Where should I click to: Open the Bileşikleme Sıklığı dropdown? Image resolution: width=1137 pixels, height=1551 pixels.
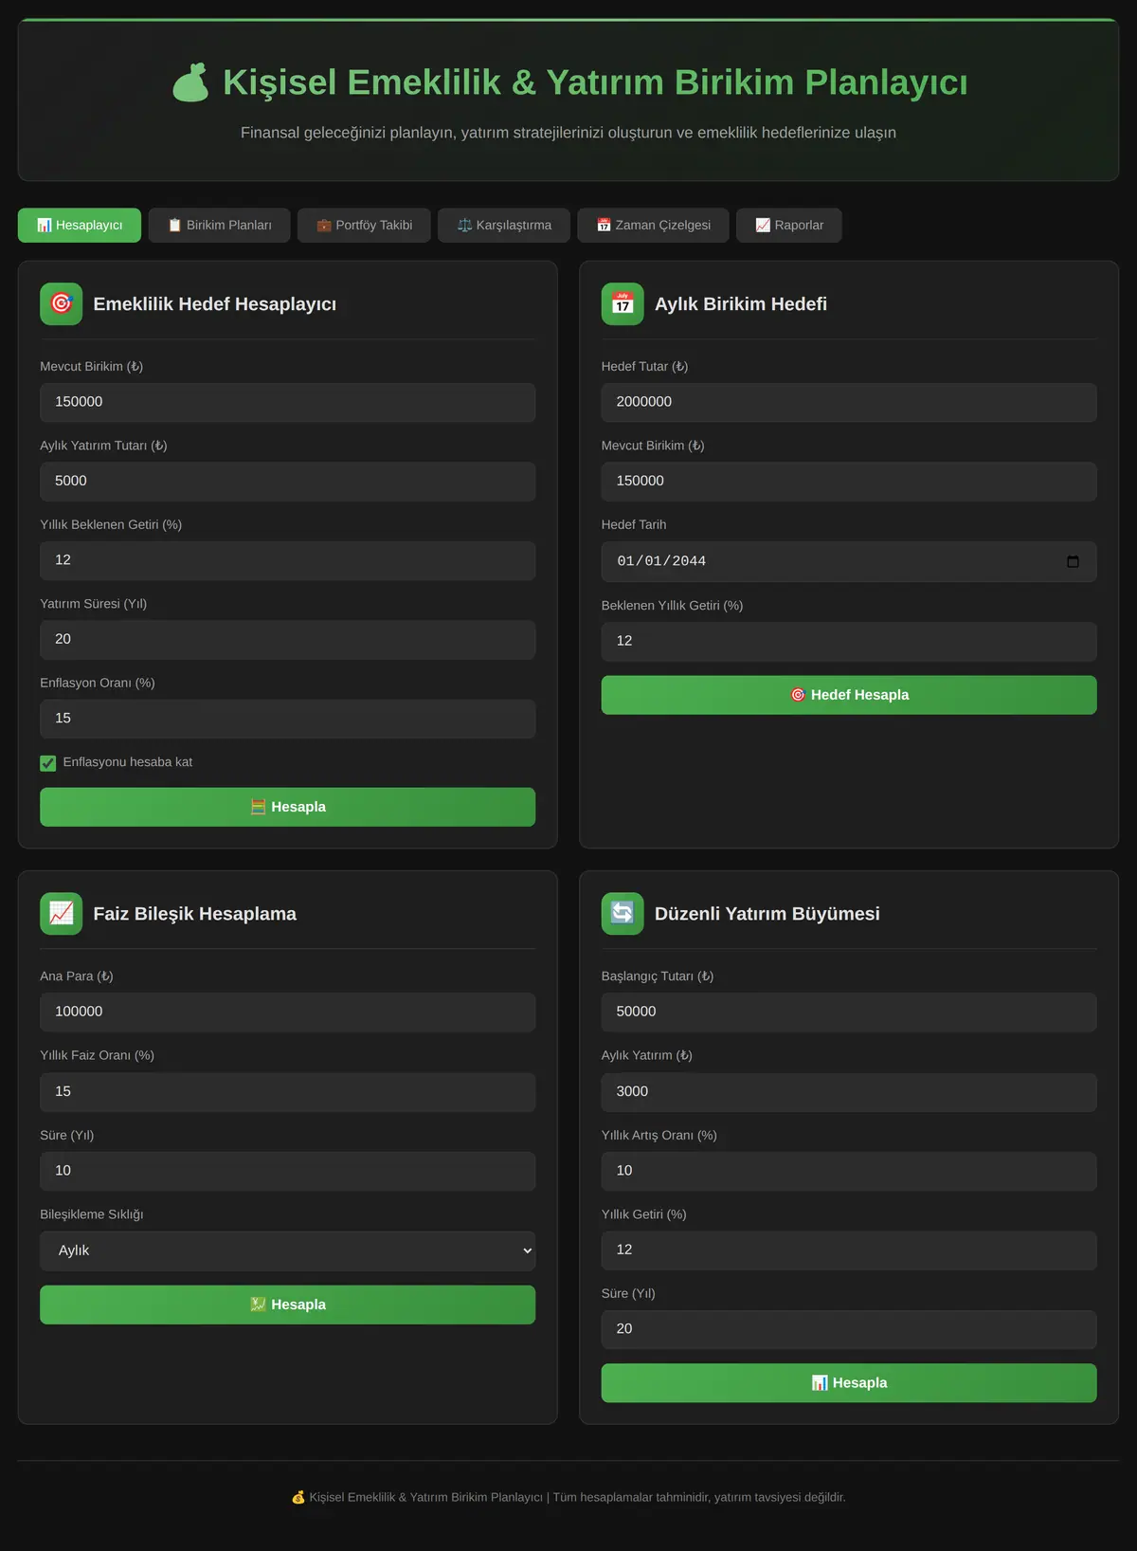(288, 1250)
